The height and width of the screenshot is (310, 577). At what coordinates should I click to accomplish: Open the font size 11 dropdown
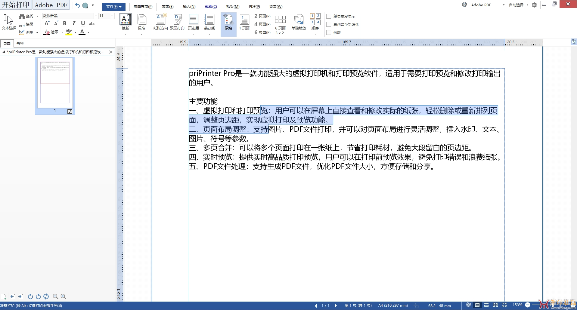pos(112,16)
